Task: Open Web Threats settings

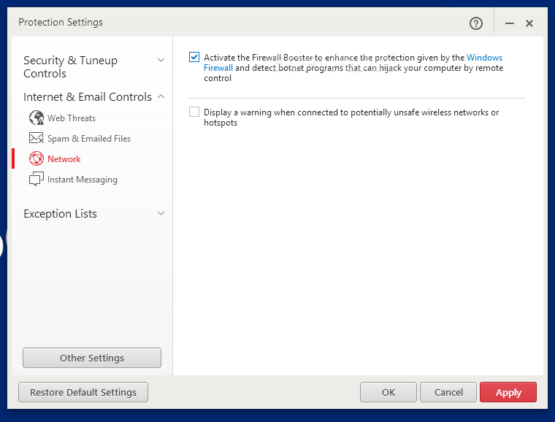Action: pyautogui.click(x=72, y=118)
